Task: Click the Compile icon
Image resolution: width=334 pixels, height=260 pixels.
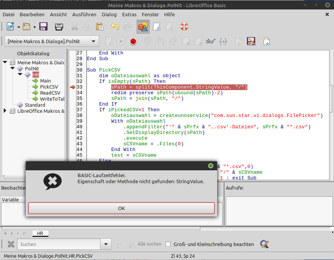Action: click(x=109, y=41)
